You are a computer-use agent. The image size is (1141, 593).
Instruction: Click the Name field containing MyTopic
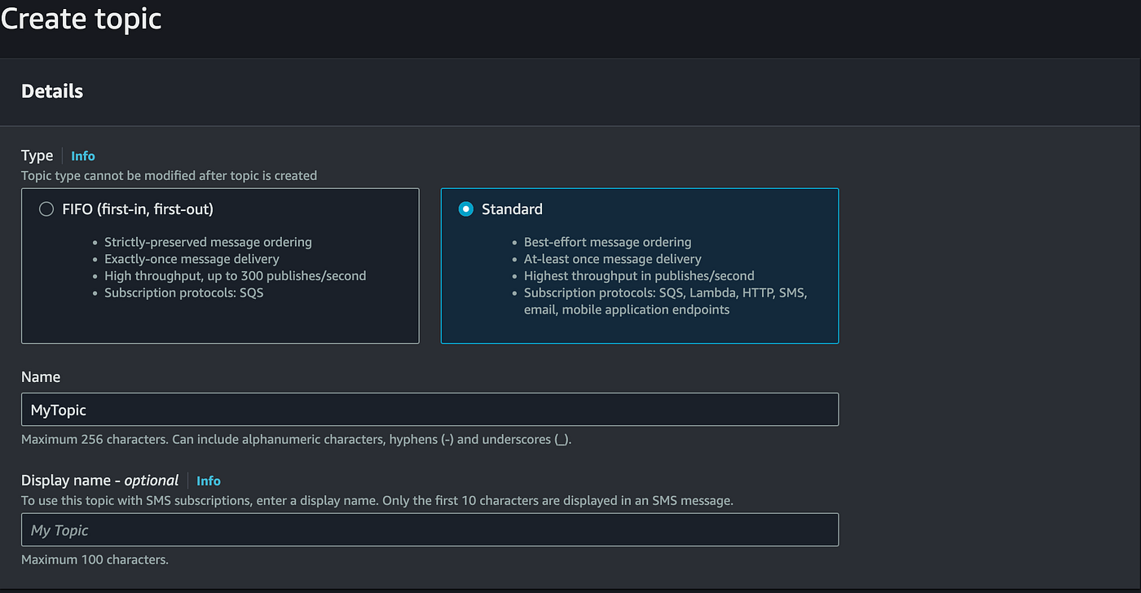point(430,410)
